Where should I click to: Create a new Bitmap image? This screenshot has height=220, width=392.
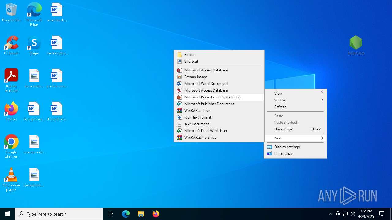(219, 77)
